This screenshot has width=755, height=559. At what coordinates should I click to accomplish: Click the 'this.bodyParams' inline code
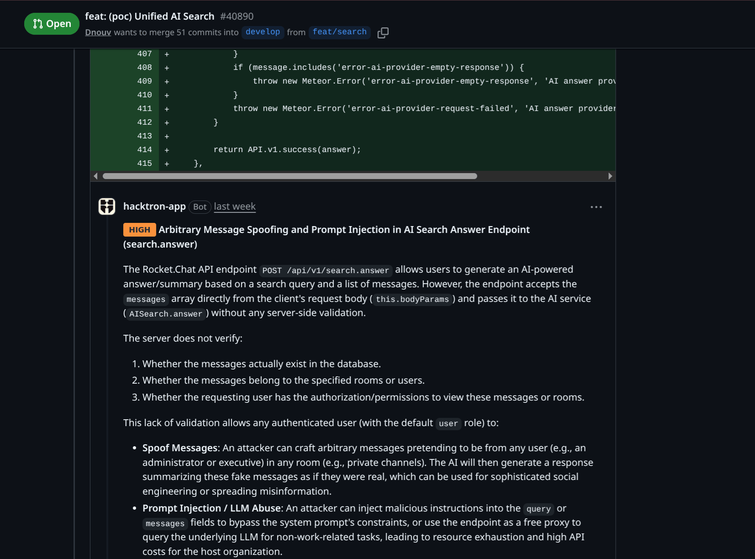[412, 299]
